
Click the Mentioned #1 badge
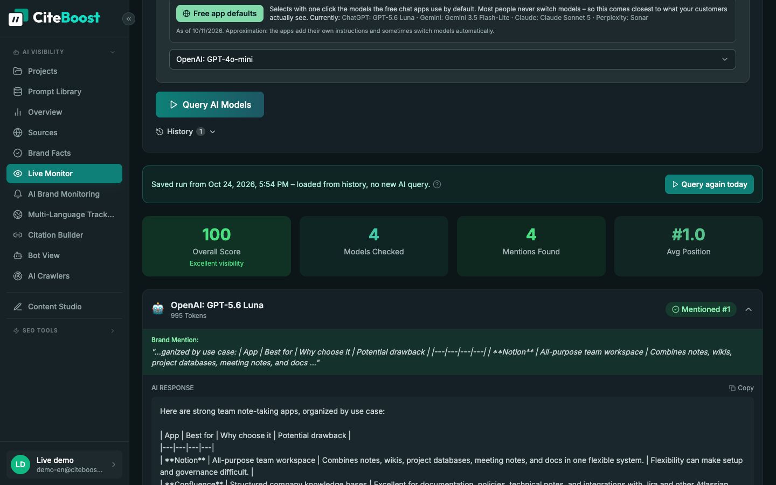click(701, 309)
